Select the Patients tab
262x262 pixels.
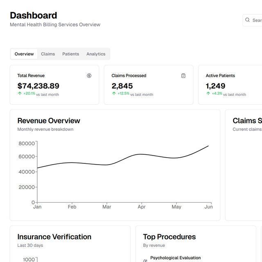click(x=70, y=54)
